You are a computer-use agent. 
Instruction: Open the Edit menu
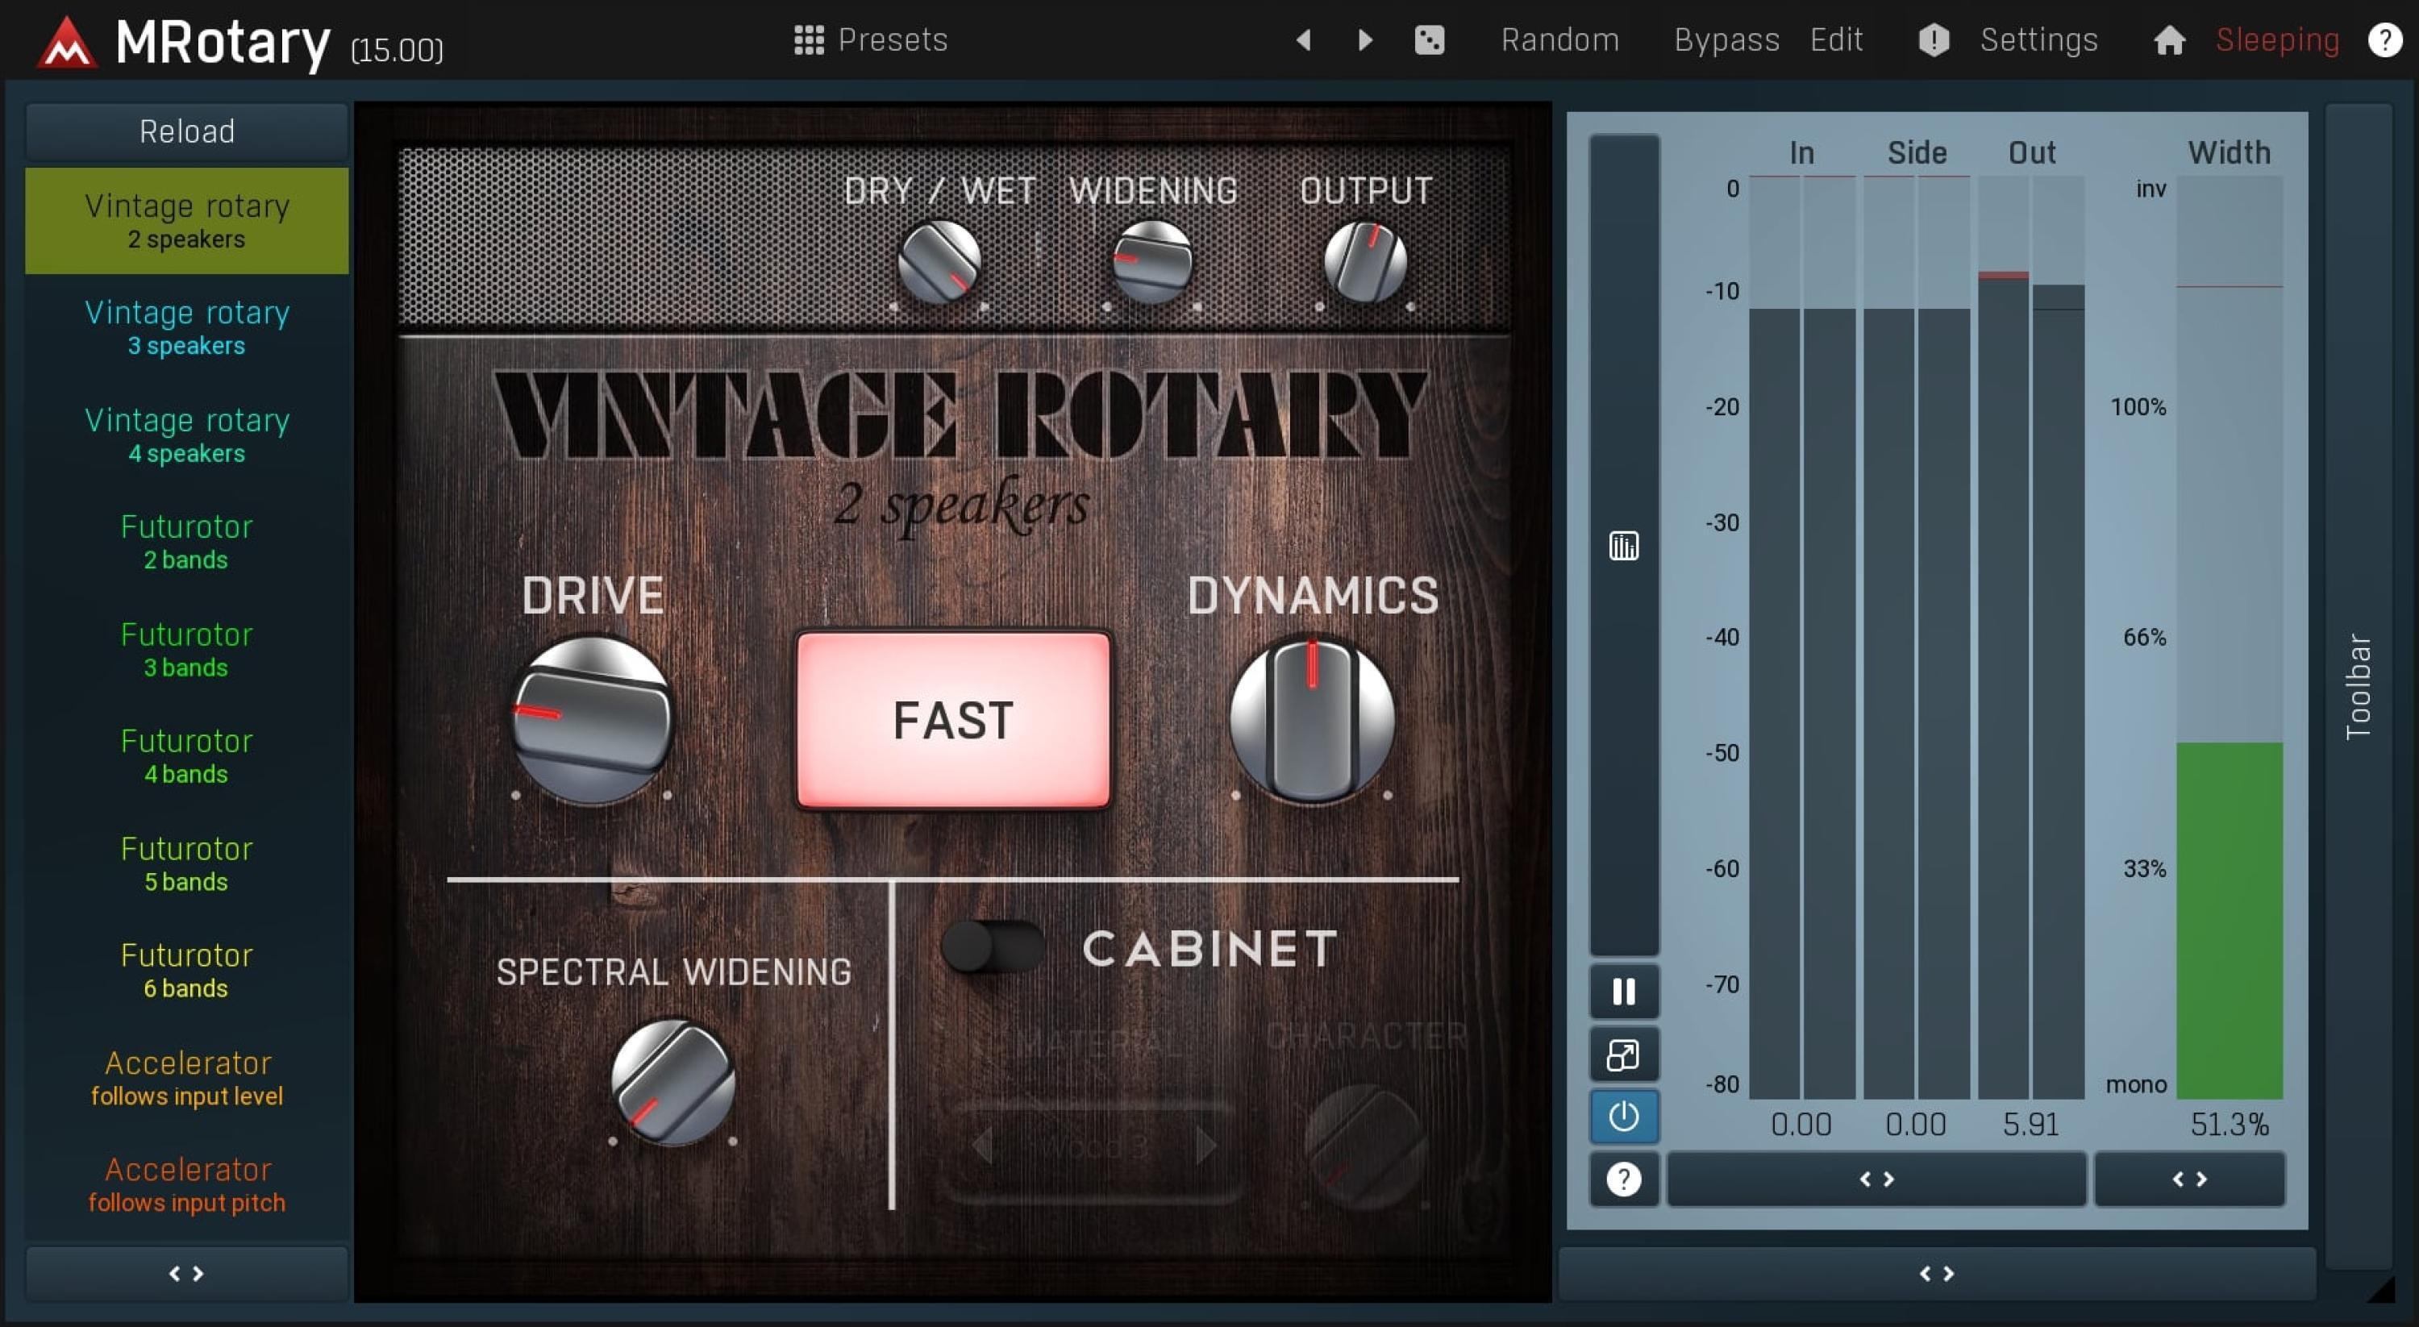[1836, 40]
